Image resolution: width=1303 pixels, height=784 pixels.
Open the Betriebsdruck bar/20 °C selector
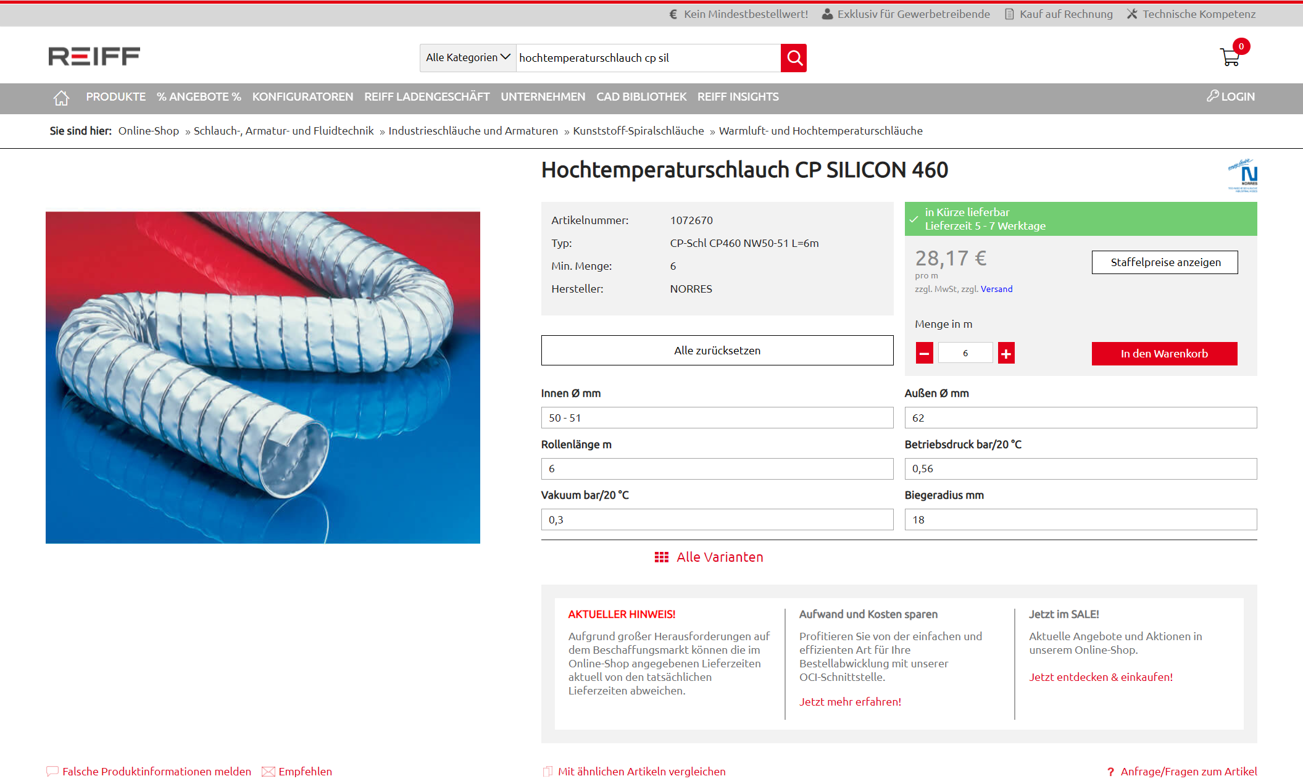(1081, 469)
